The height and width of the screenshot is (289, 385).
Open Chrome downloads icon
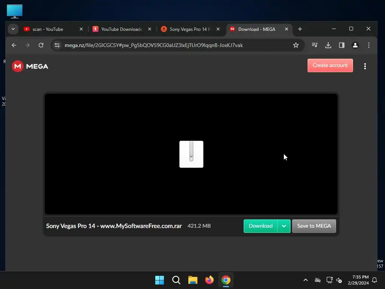pyautogui.click(x=328, y=45)
